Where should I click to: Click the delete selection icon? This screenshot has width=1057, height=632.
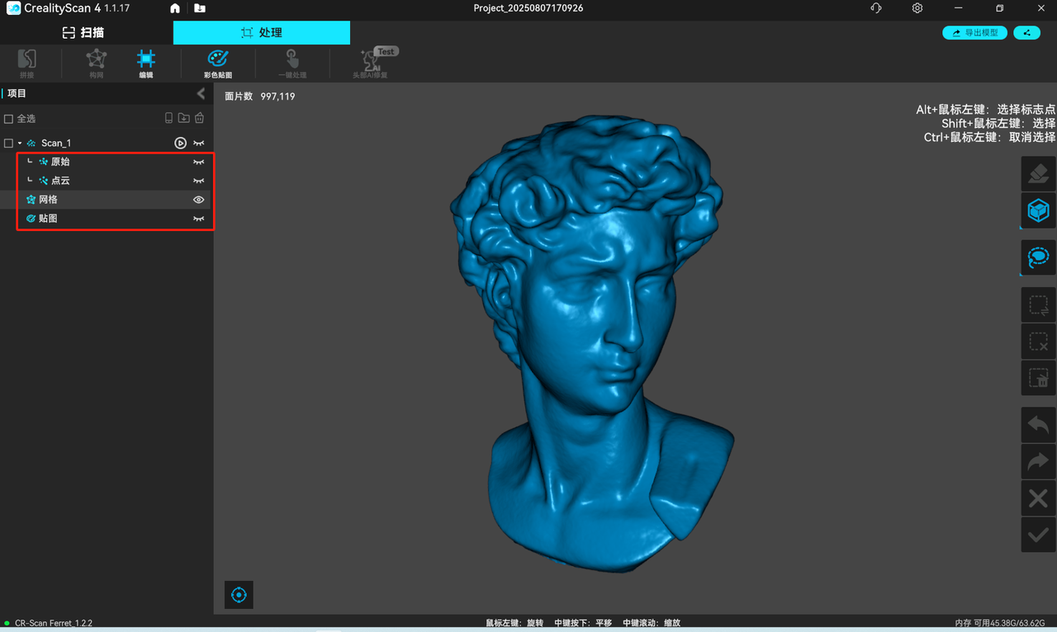click(x=1038, y=377)
